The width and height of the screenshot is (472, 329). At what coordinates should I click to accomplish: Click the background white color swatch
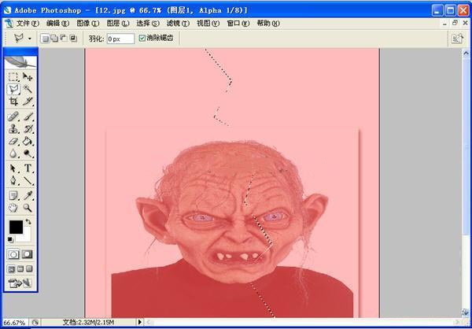26,236
